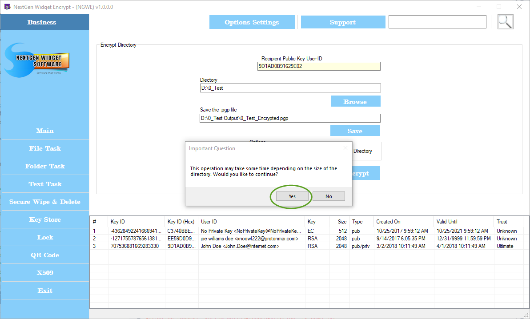Screen dimensions: 530x319
Task: Click created date 9/14/2017 6:05:35 PM
Action: (401, 239)
